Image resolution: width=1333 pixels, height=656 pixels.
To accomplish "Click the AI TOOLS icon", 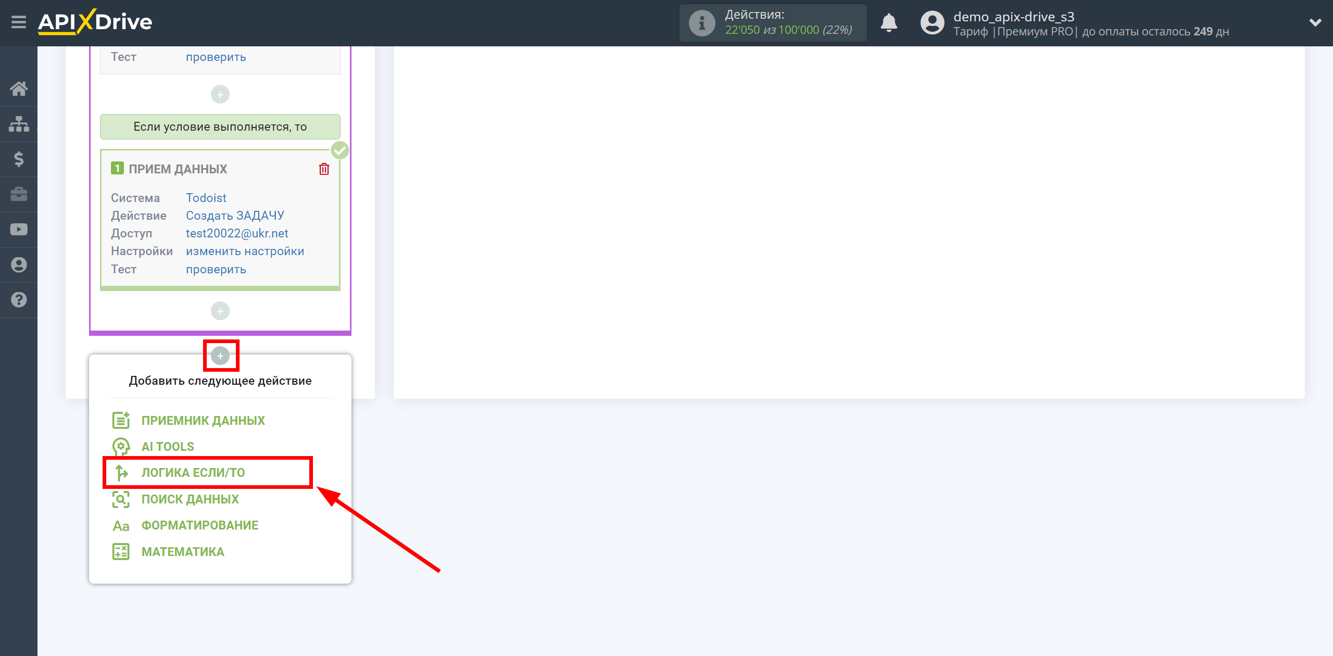I will (121, 445).
